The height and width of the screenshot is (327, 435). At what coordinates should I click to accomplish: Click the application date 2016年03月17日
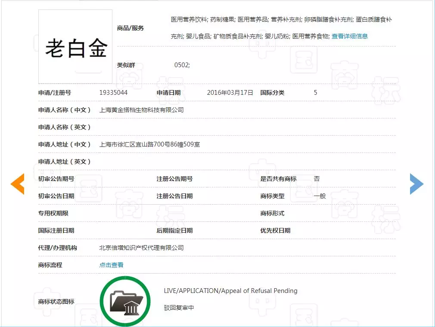pyautogui.click(x=230, y=93)
